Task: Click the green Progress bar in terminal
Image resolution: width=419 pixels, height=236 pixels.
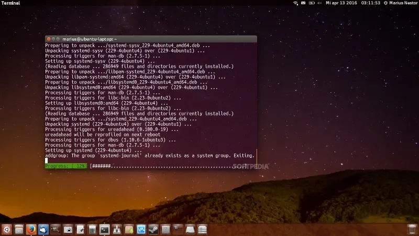Action: (66, 166)
